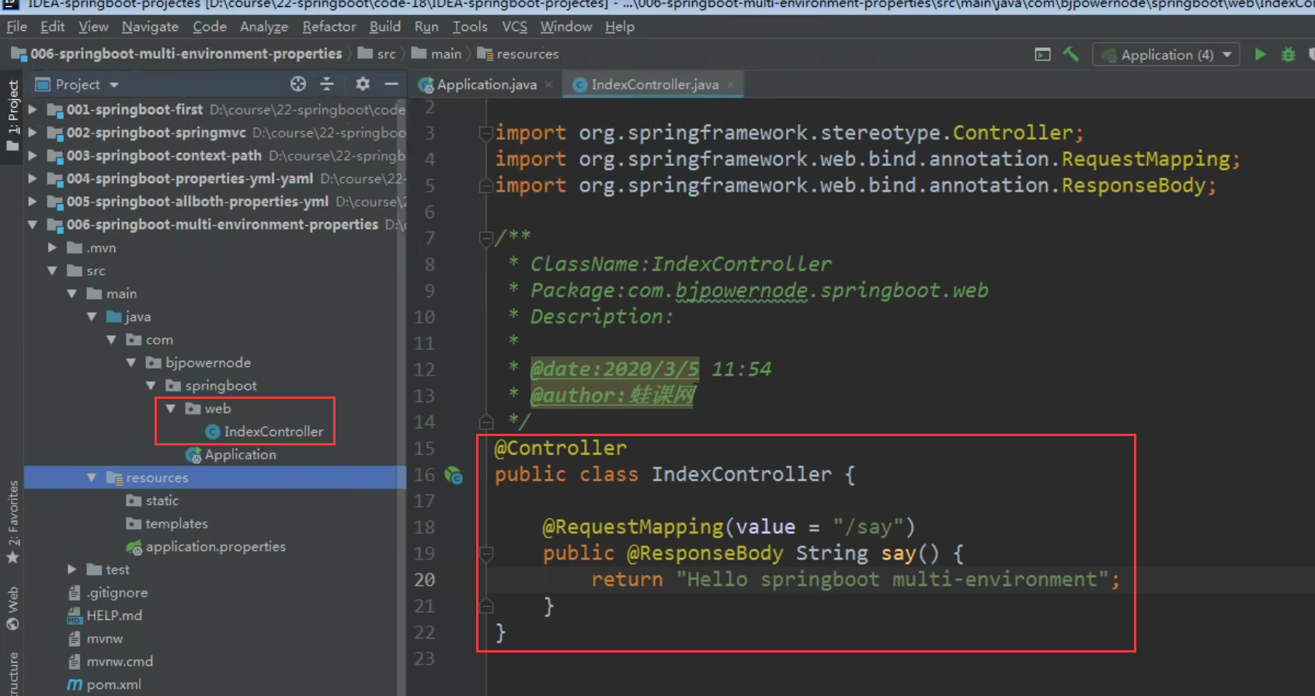Close the Application.java tab

point(548,85)
